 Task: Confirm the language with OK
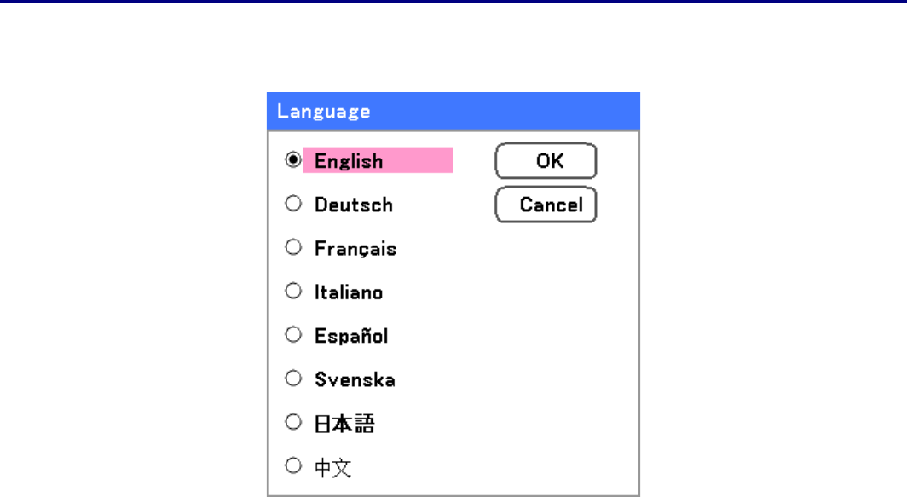[x=546, y=160]
